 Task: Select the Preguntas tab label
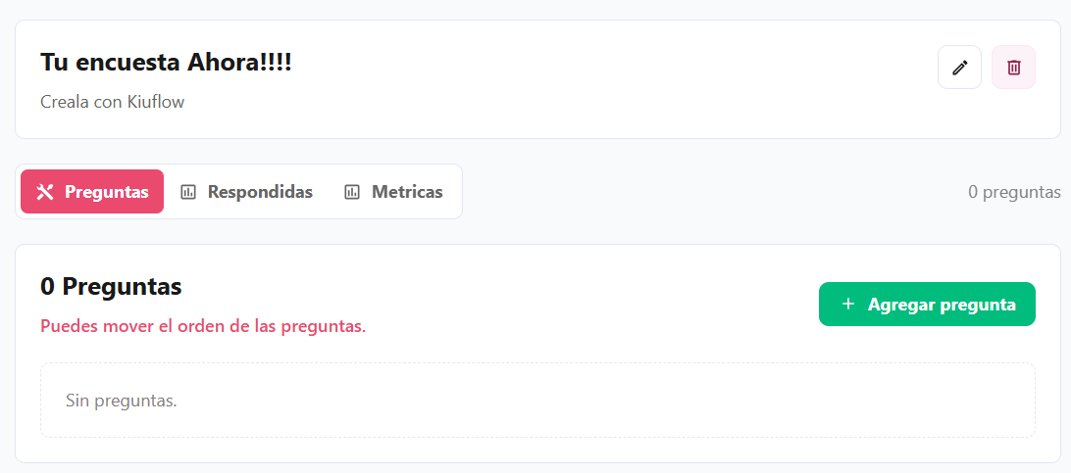107,192
